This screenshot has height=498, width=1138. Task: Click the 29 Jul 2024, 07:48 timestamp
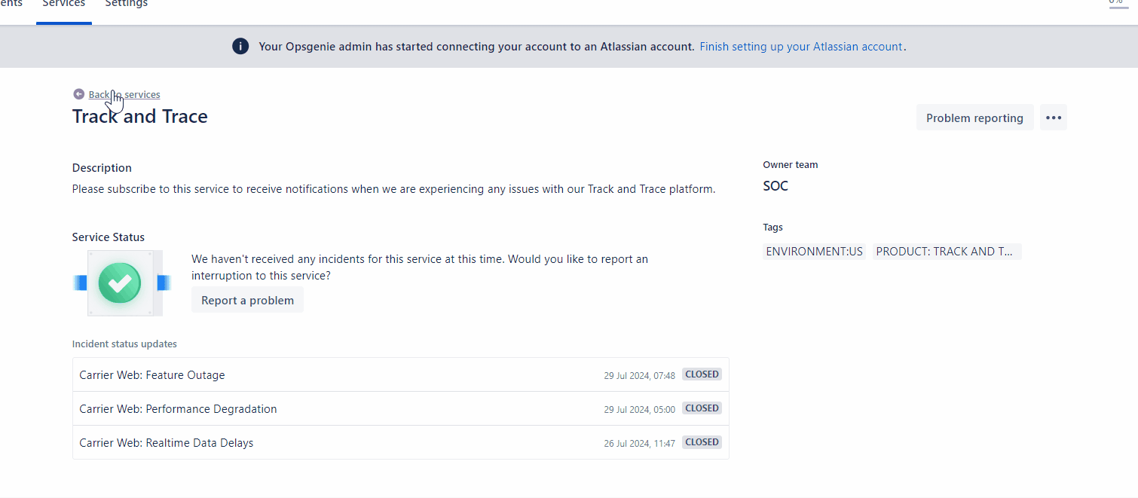coord(639,375)
